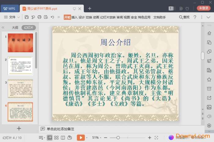Image resolution: width=214 pixels, height=142 pixels.
Task: Switch to Slide Sorter grid view
Action: point(56,137)
